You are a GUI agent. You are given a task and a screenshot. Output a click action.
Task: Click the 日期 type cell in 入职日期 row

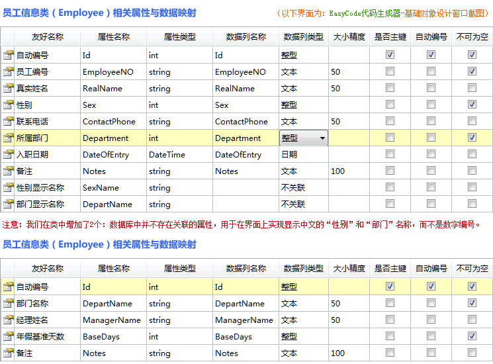tap(303, 155)
